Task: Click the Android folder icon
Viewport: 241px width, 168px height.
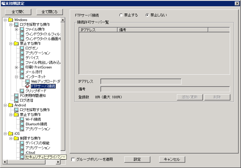Action: [11, 105]
